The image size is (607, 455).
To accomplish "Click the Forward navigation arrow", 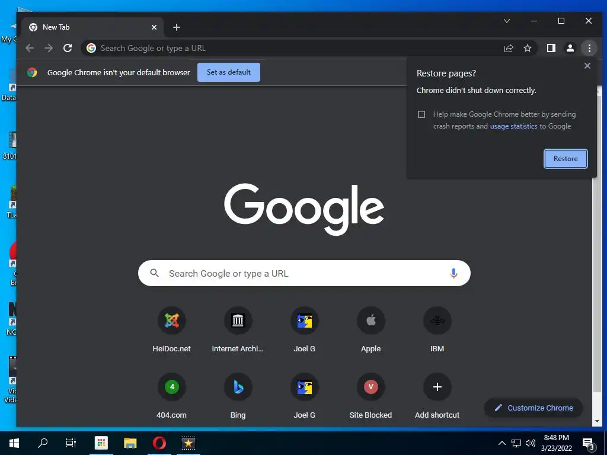I will click(x=49, y=48).
